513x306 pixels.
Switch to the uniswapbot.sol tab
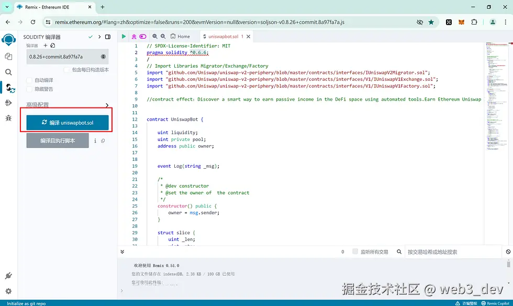[x=224, y=36]
